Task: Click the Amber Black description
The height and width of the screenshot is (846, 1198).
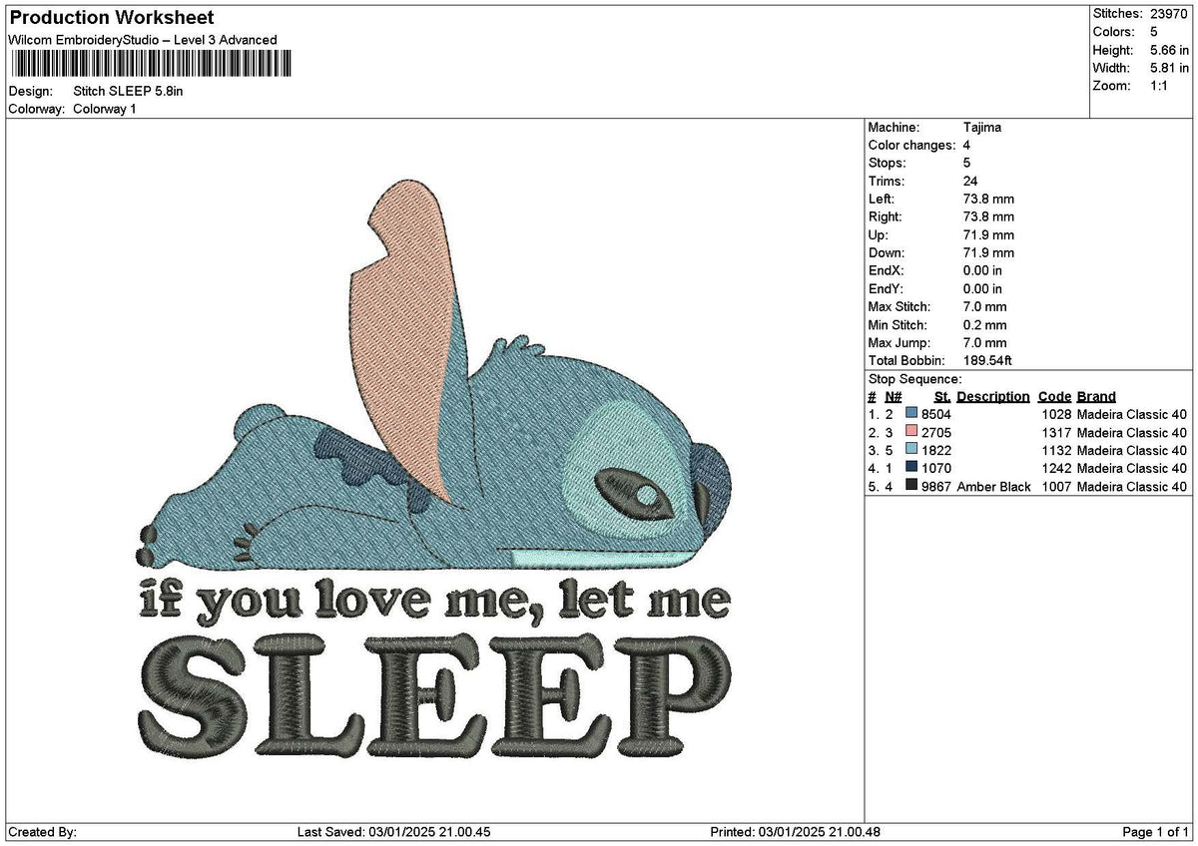Action: 993,487
